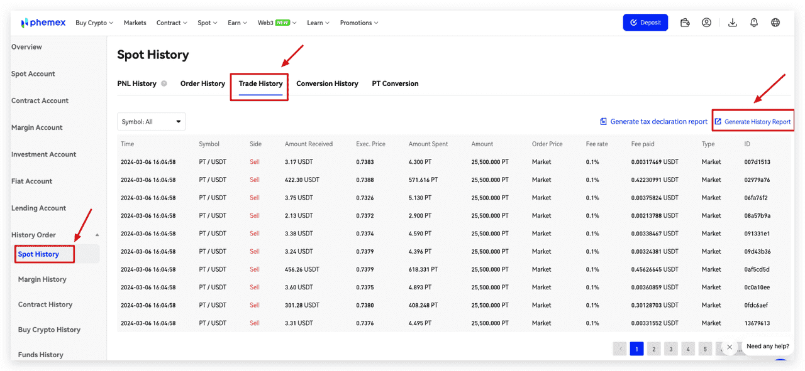Screen dimensions: 805x371
Task: Click the Time column header
Action: tap(127, 144)
